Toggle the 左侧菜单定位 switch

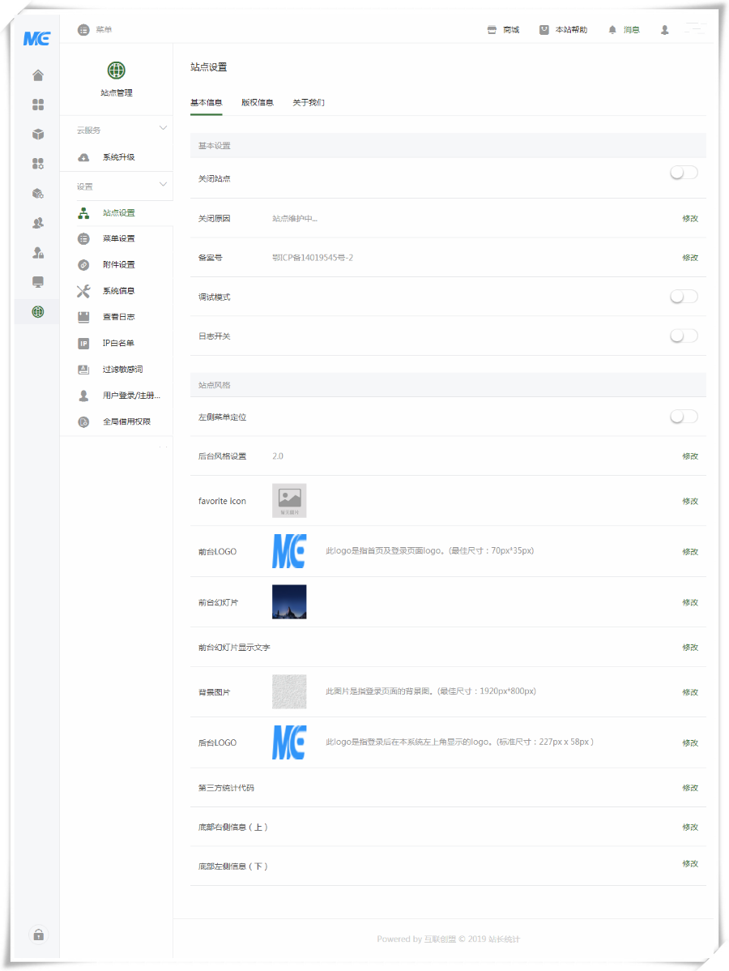(683, 417)
